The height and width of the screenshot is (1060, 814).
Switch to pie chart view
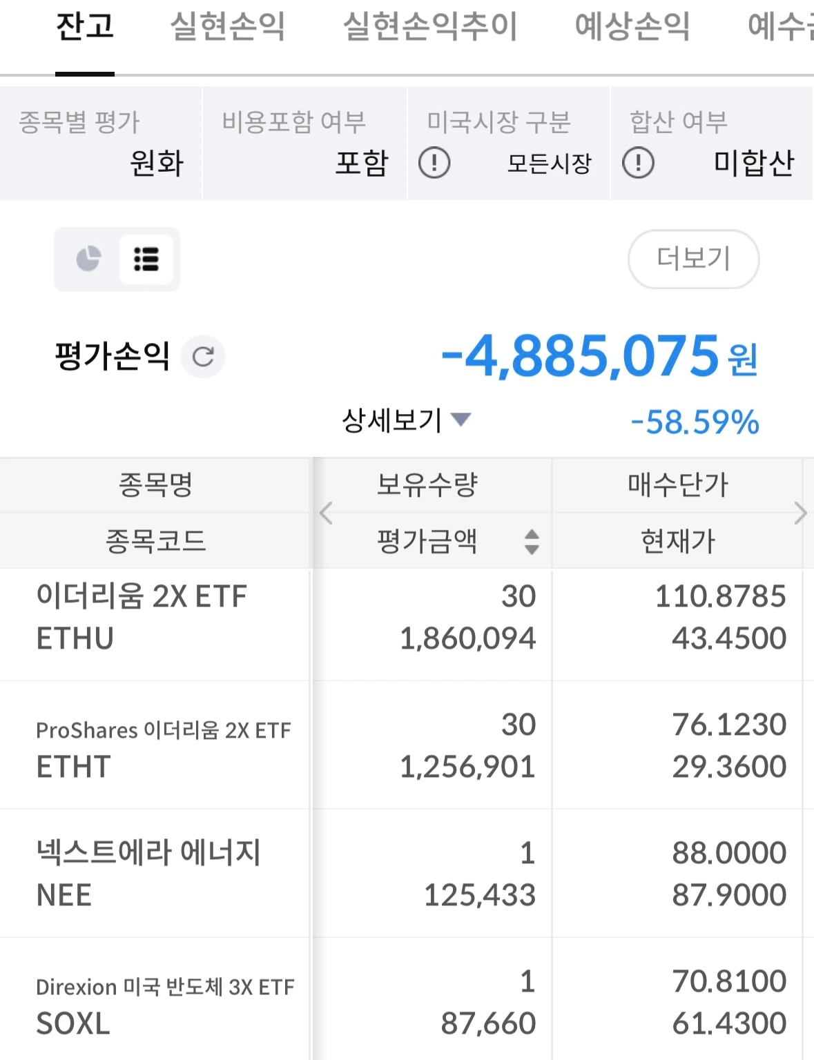[x=88, y=259]
